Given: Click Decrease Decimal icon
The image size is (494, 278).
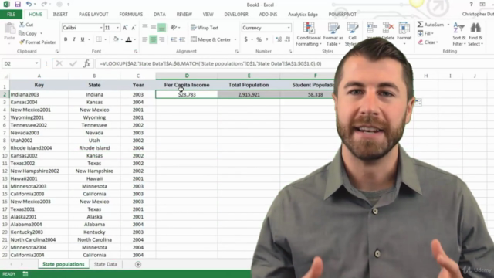Looking at the screenshot, I should (287, 39).
